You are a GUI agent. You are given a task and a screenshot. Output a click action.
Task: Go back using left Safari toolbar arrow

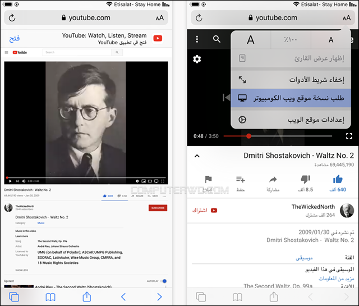pos(123,297)
